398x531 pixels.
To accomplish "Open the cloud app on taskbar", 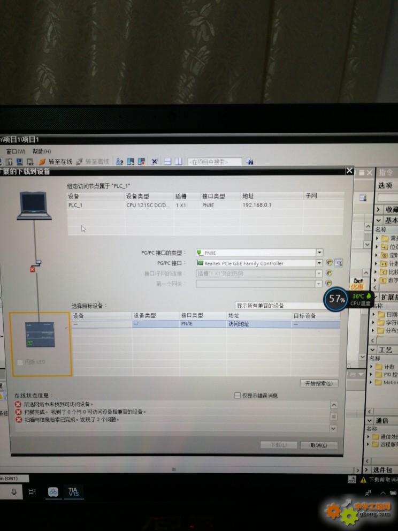I will [x=53, y=492].
